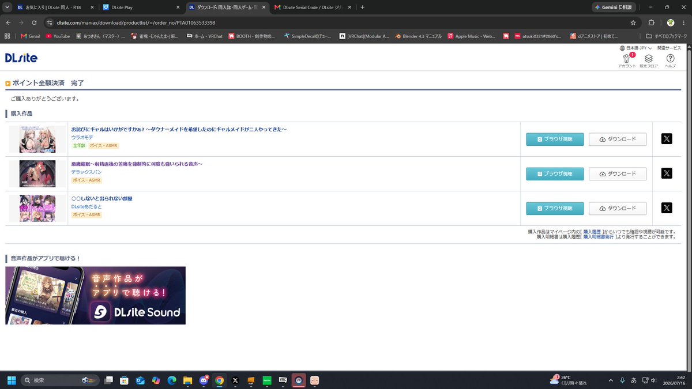Click the Gemini に相談 button
This screenshot has width=692, height=389.
[614, 7]
